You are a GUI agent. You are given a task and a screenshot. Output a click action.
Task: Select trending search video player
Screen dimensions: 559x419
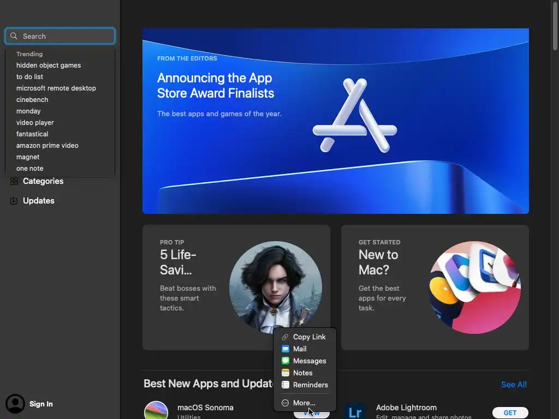click(35, 123)
